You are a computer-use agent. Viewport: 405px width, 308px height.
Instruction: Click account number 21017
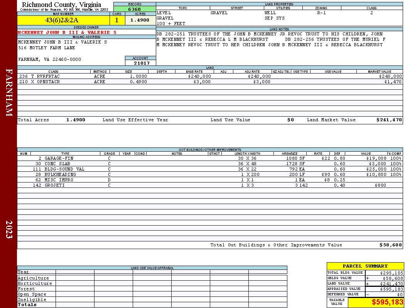142,63
